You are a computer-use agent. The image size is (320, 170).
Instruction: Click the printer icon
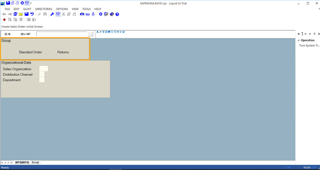click(82, 14)
